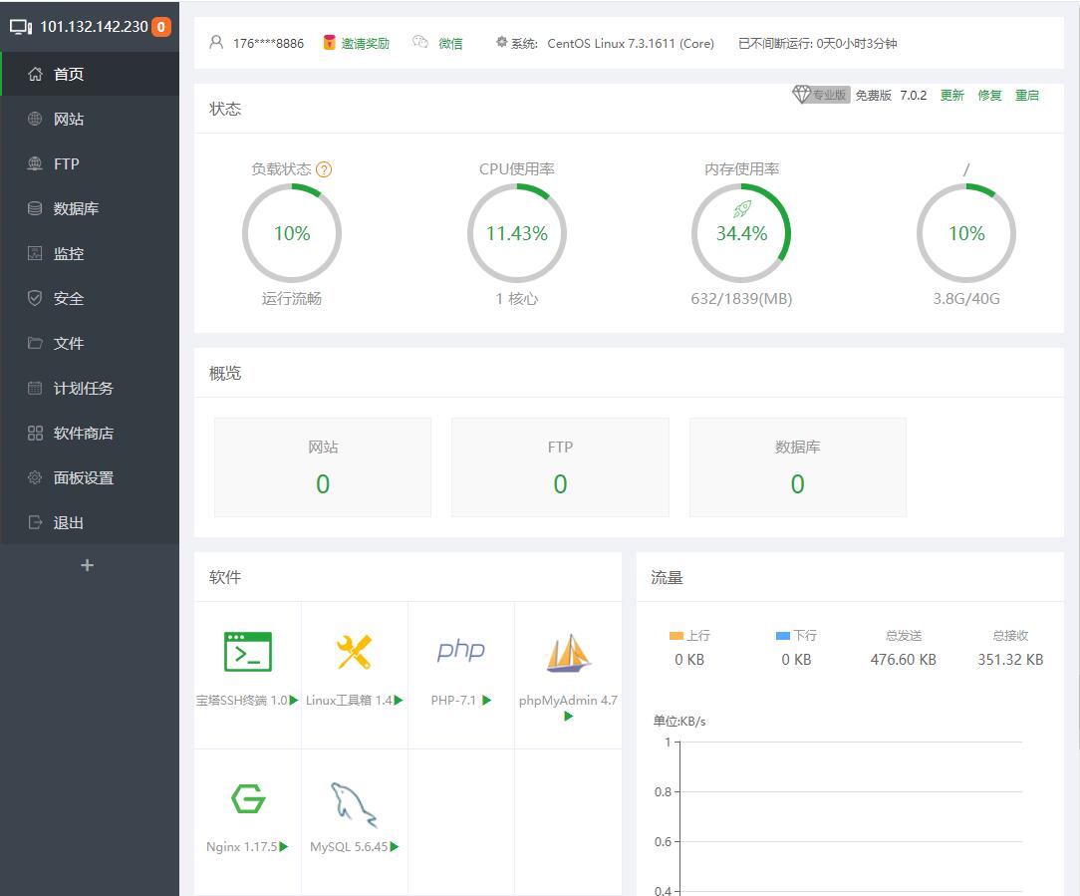Click the diamond 专业版 badge
The height and width of the screenshot is (896, 1080).
click(x=821, y=95)
